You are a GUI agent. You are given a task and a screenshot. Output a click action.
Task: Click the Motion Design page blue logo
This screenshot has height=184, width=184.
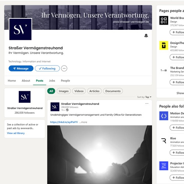click(x=164, y=116)
